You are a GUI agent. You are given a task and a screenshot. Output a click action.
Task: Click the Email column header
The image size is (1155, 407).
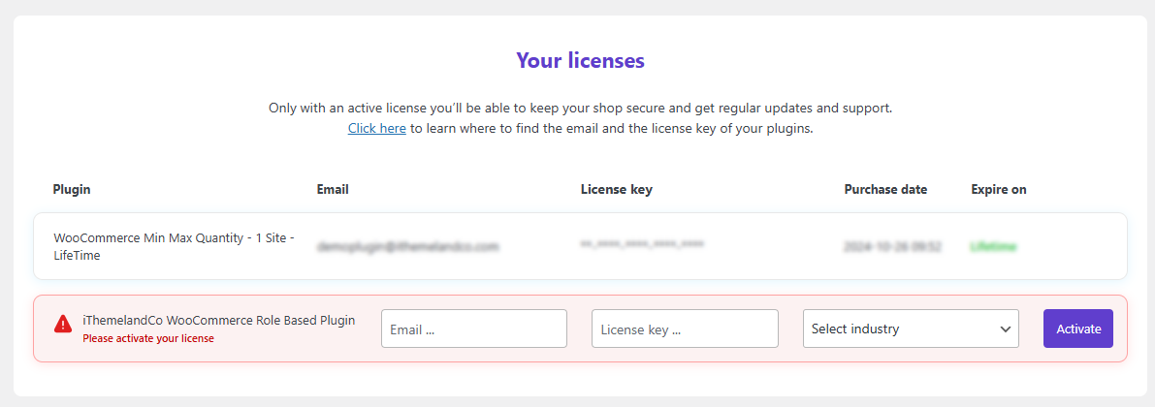[x=333, y=189]
